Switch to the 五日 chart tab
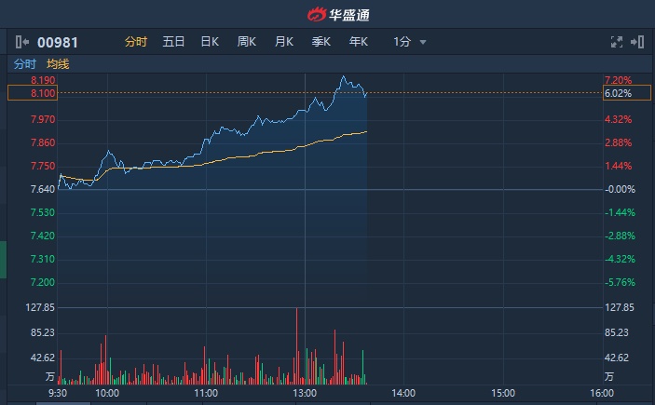 (x=173, y=42)
